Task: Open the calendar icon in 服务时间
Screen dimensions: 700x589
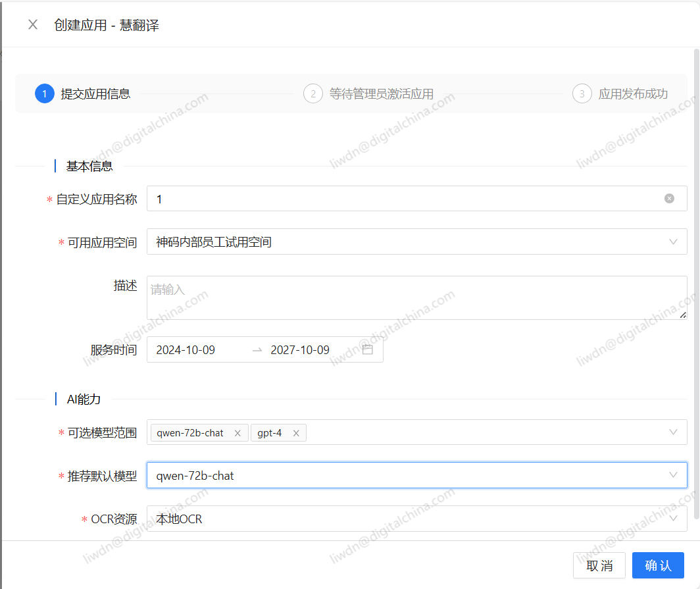Action: tap(368, 349)
